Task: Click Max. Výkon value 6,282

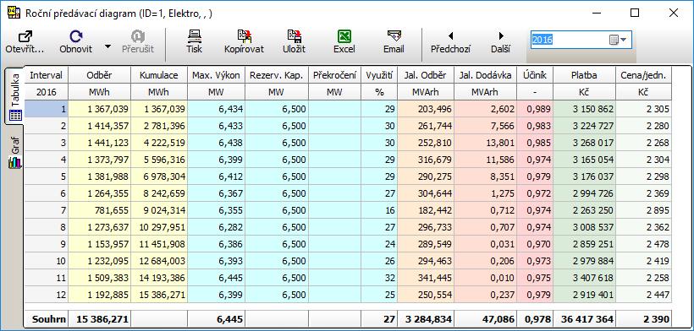Action: coord(216,227)
